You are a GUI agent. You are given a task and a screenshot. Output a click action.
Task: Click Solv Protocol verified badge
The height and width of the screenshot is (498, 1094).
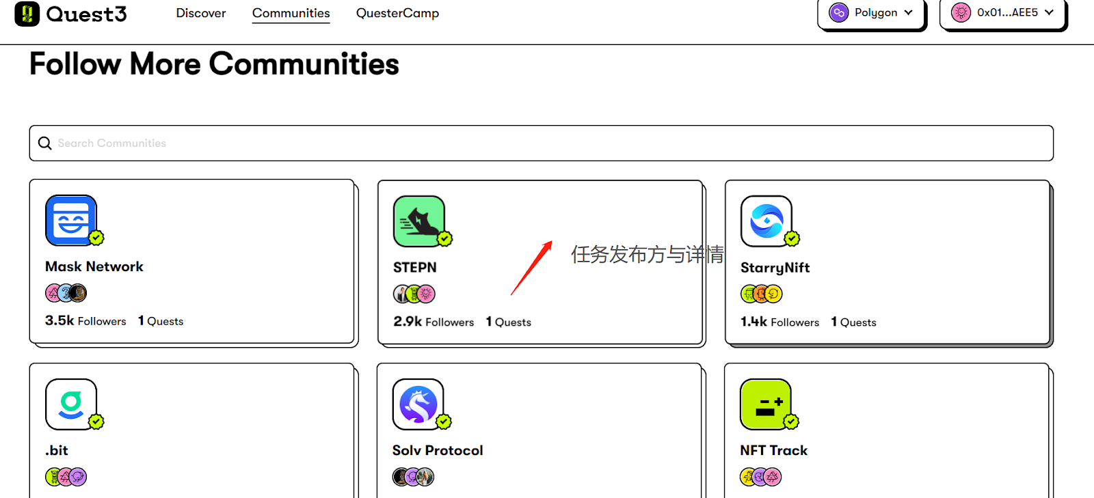tap(444, 421)
